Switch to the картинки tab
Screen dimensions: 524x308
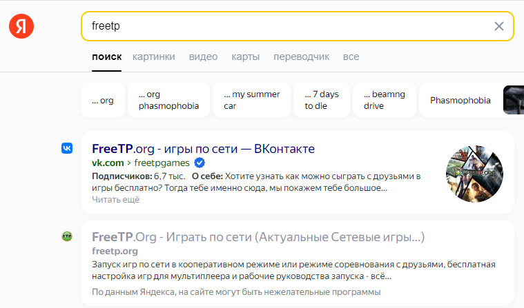pos(153,57)
